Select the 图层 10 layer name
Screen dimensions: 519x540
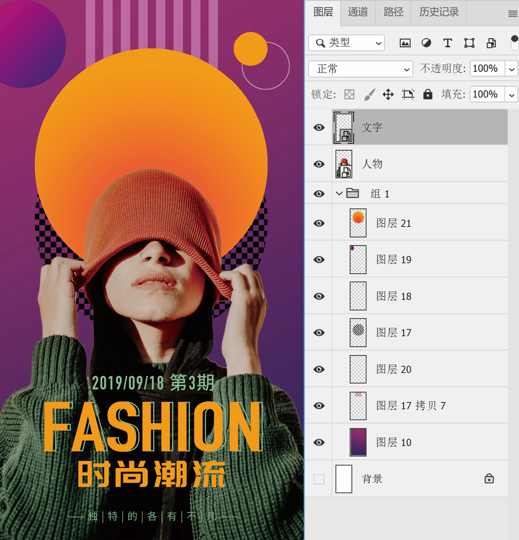[x=393, y=442]
